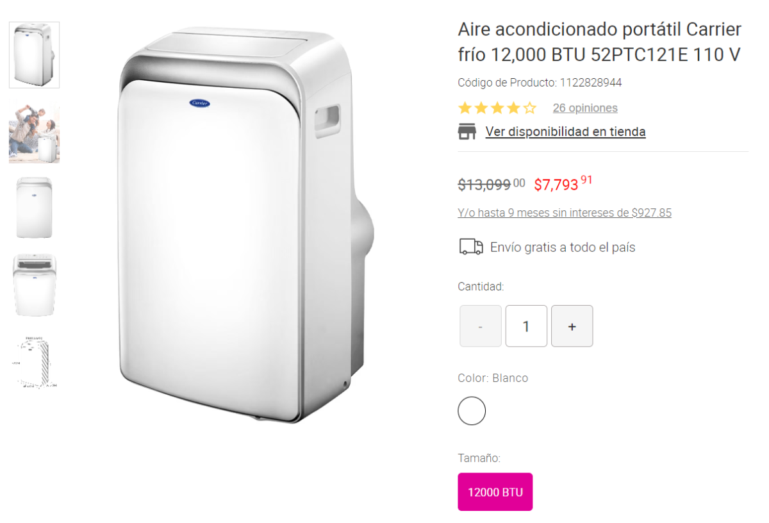769x523 pixels.
Task: Select the Blanco color swatch
Action: point(472,411)
